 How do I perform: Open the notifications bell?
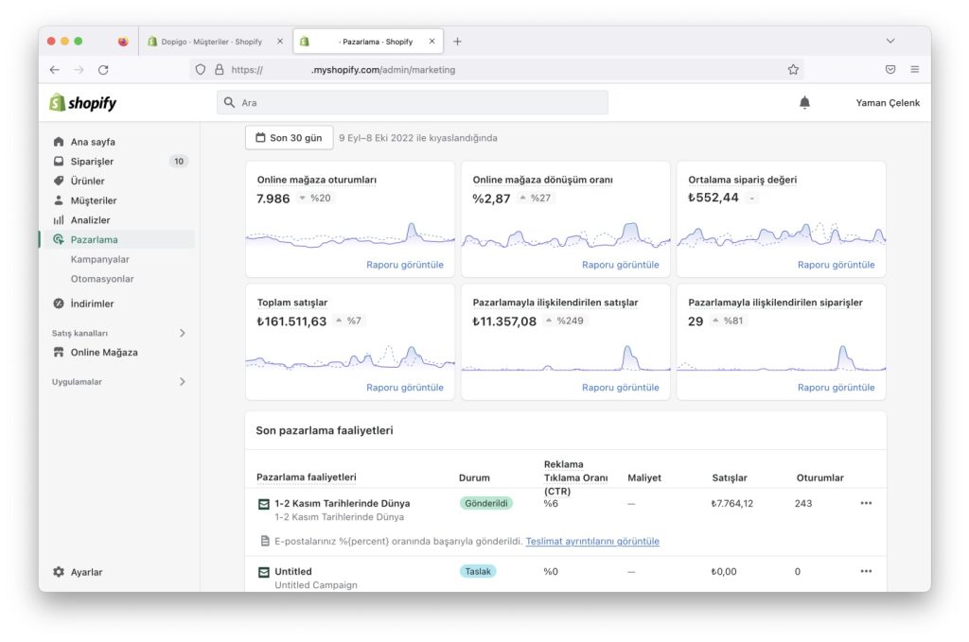804,102
